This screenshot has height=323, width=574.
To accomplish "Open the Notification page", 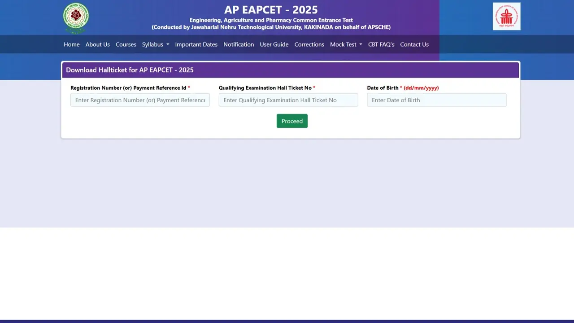I will coord(239,44).
